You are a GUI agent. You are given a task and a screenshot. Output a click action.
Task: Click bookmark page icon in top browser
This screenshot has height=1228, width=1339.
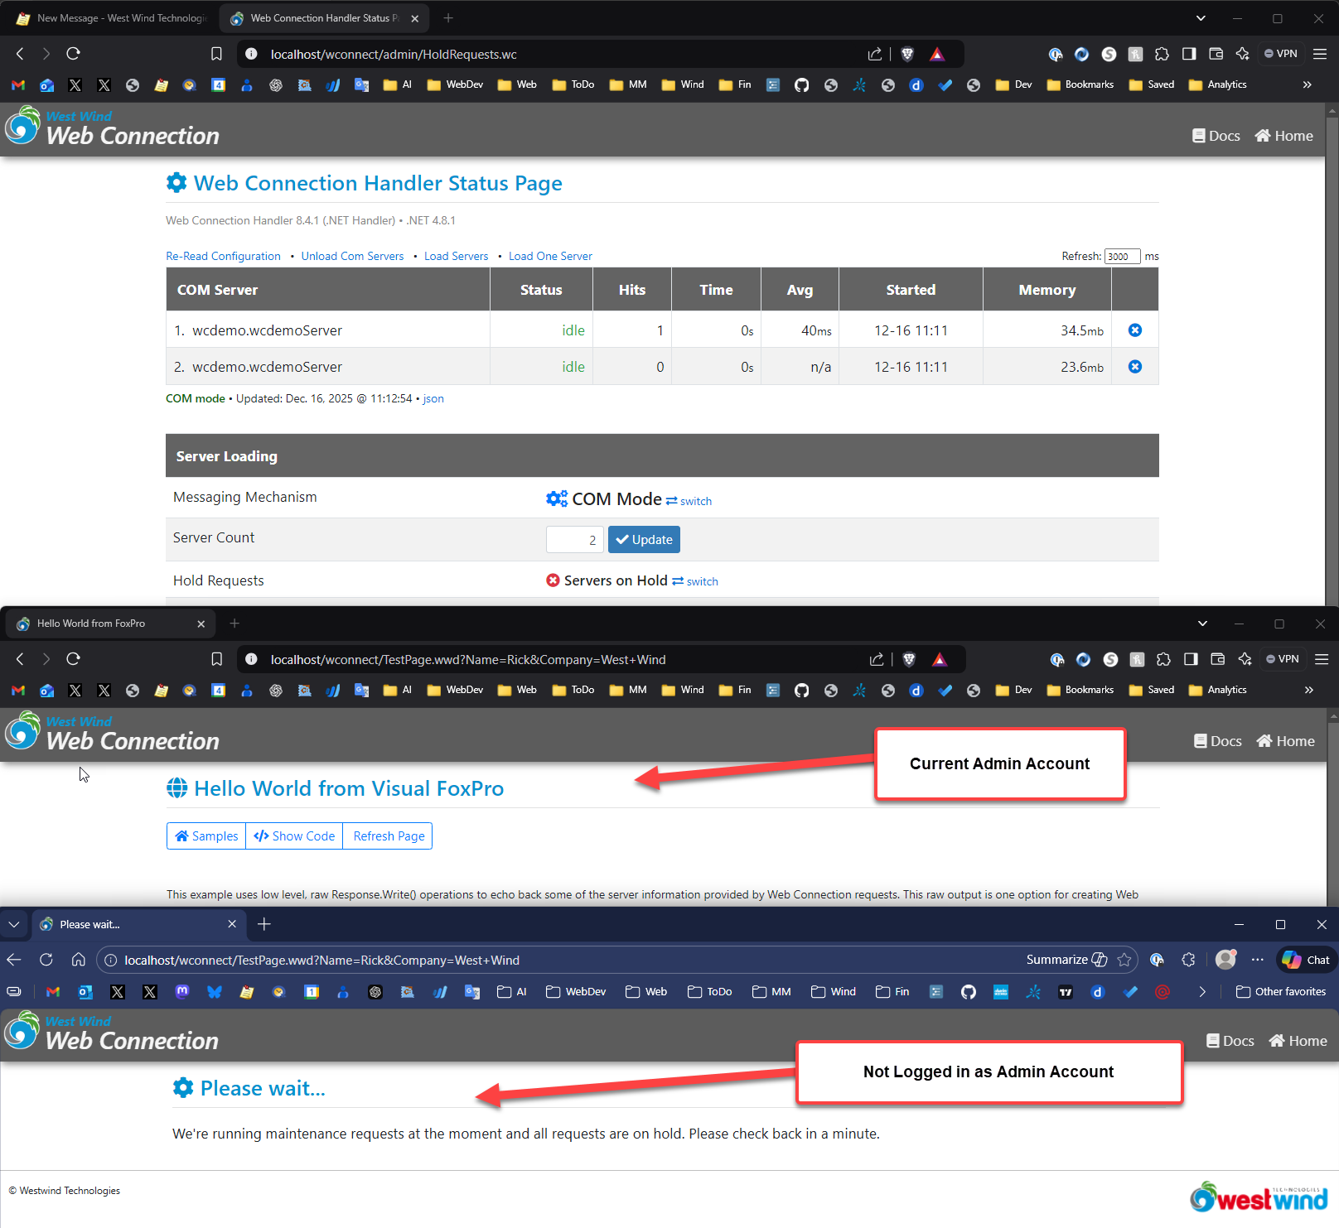coord(216,55)
